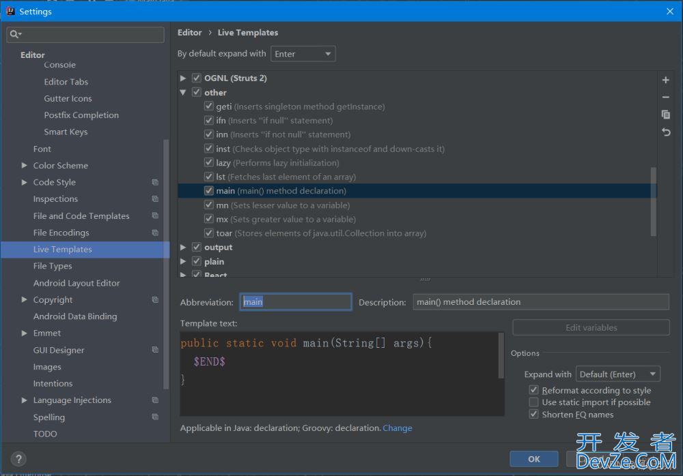Click the search magnifier icon in settings
This screenshot has width=683, height=476.
point(14,34)
